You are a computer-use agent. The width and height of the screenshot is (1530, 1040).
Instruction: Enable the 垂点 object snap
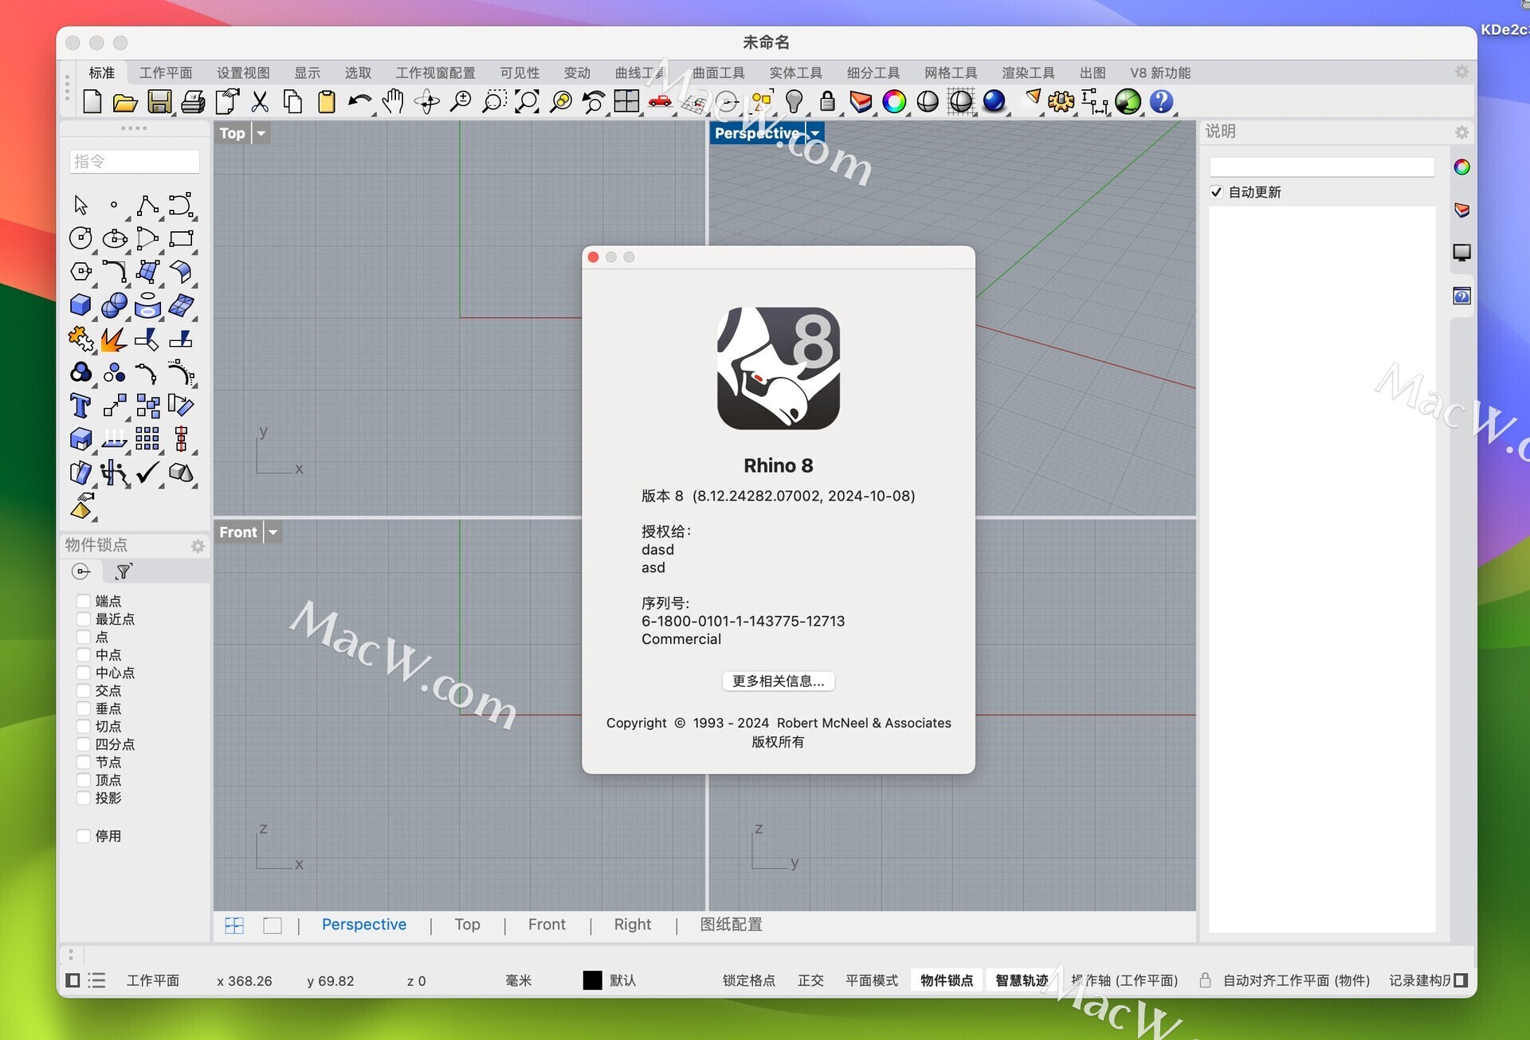83,708
